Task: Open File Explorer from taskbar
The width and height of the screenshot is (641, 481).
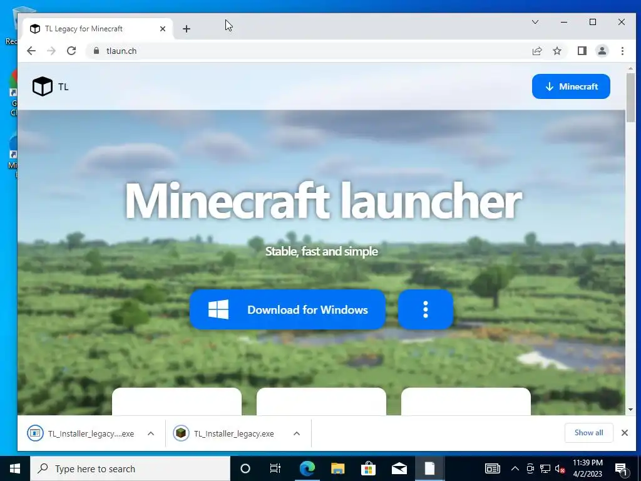Action: coord(337,468)
